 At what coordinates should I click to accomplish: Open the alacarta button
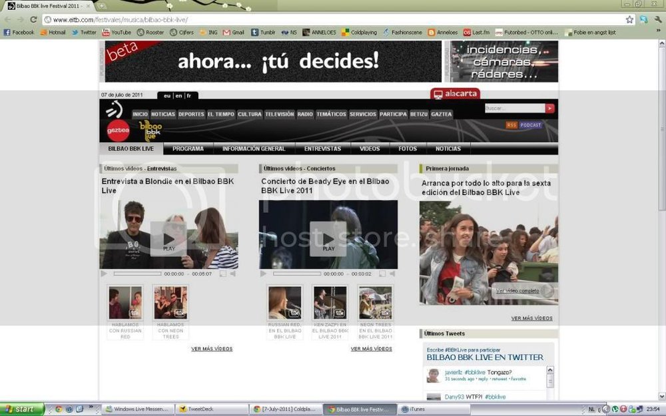[455, 94]
